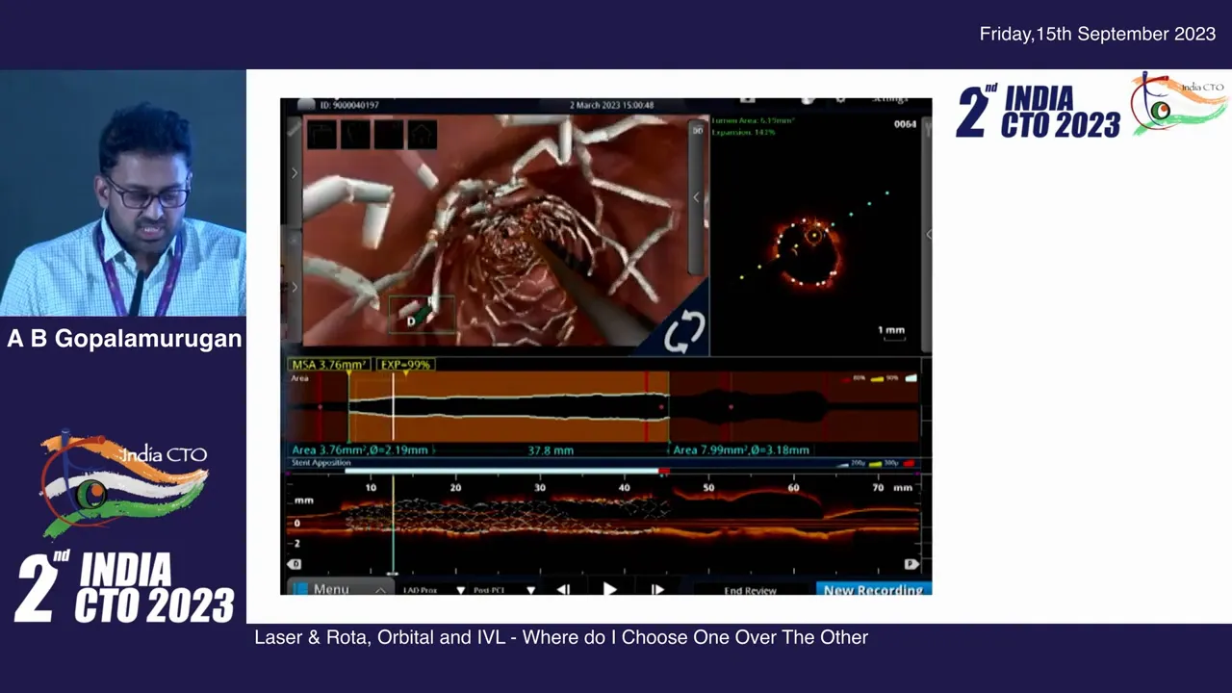1232x693 pixels.
Task: Toggle the EXP=99% label
Action: (404, 365)
